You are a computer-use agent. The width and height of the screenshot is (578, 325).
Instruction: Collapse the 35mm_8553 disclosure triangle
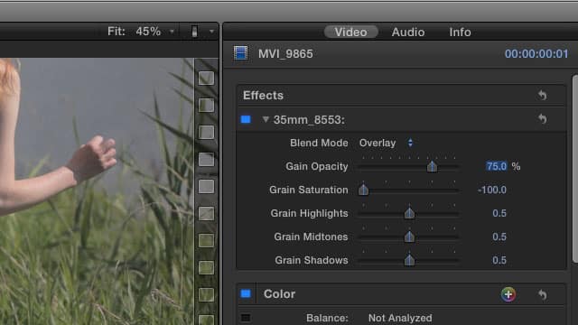[266, 119]
